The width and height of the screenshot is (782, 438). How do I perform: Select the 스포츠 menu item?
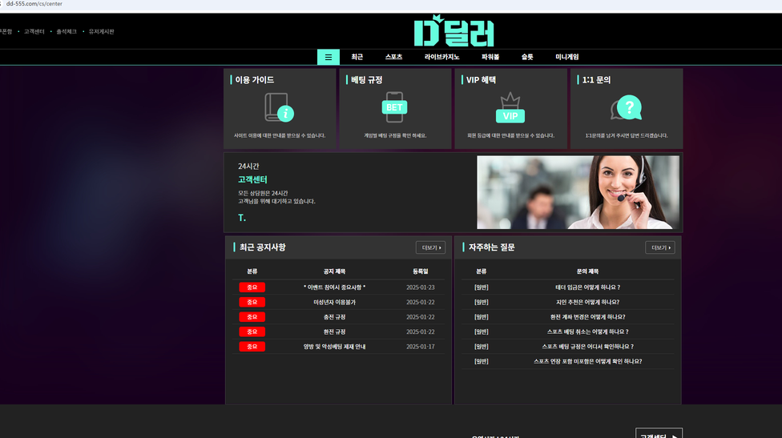pos(393,57)
